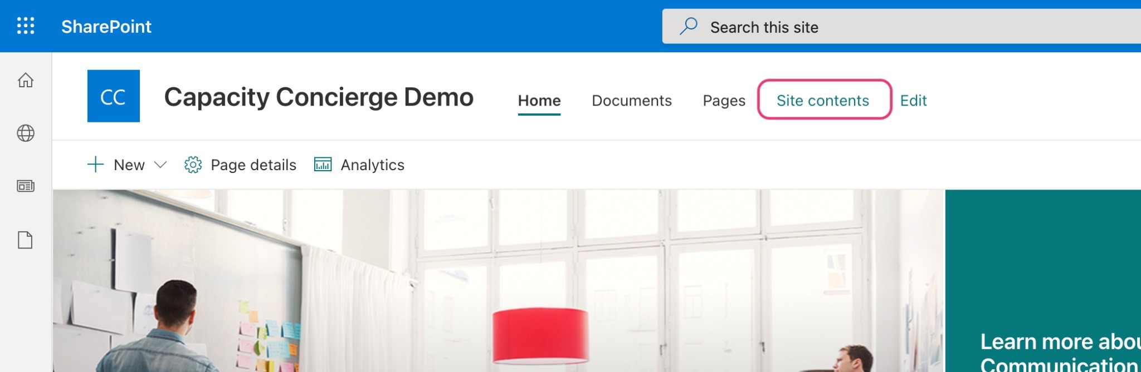Go to the Documents navigation item
This screenshot has height=372, width=1141.
point(632,101)
